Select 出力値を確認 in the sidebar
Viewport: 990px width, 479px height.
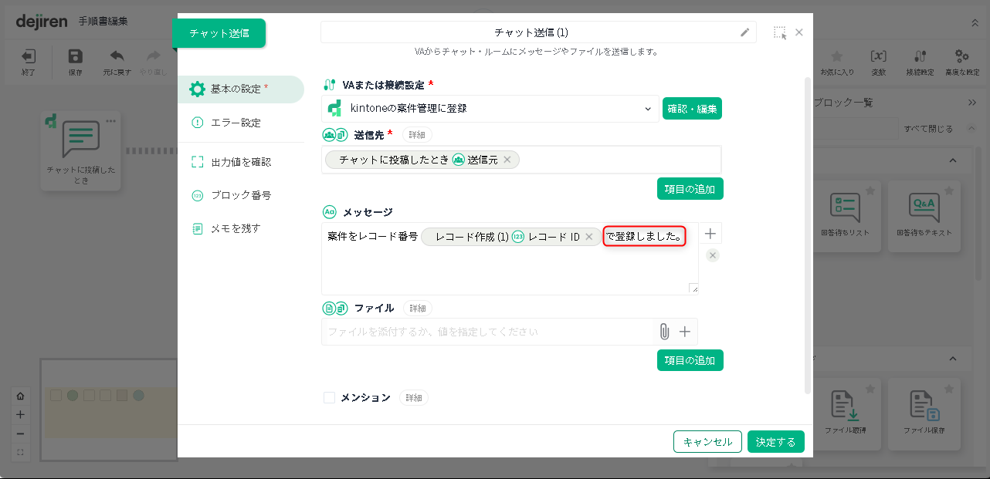coord(240,162)
